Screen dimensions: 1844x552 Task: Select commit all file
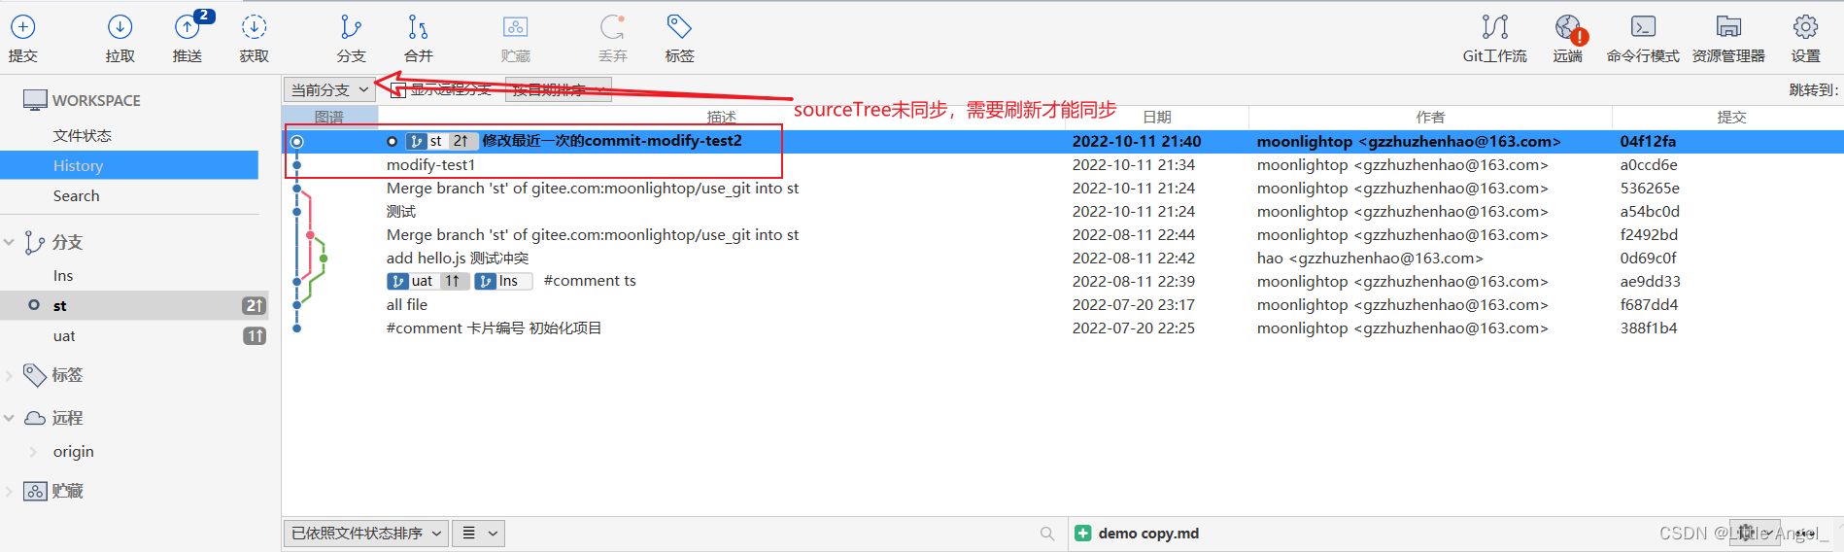pos(1063,305)
